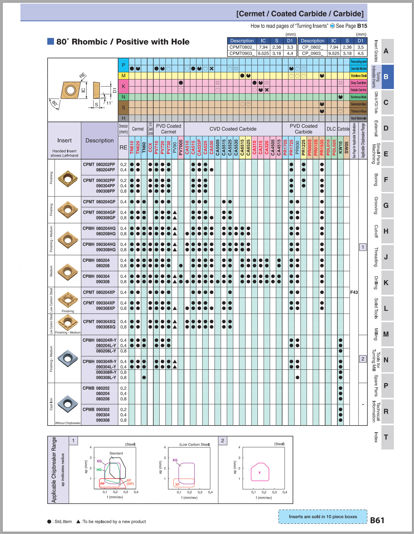Click the insert dimension drawing with RE label
The height and width of the screenshot is (534, 414).
pos(83,90)
